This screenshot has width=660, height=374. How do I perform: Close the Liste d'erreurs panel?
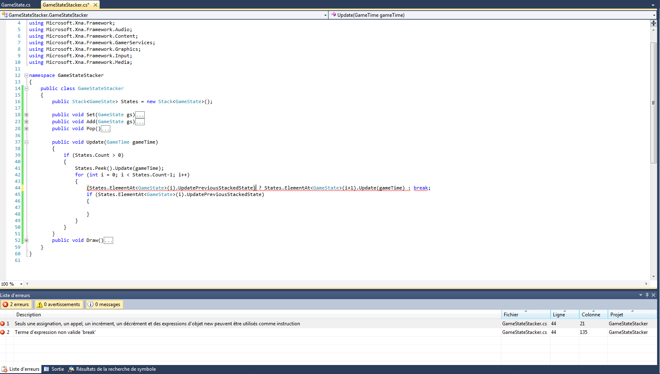tap(653, 295)
